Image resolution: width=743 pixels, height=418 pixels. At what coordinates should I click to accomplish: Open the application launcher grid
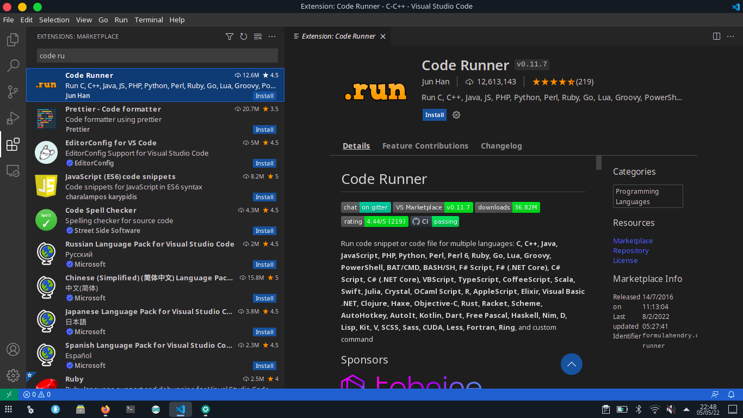[x=9, y=409]
